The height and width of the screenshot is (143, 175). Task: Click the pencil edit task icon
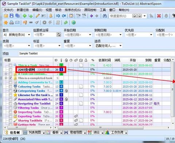tap(38, 16)
